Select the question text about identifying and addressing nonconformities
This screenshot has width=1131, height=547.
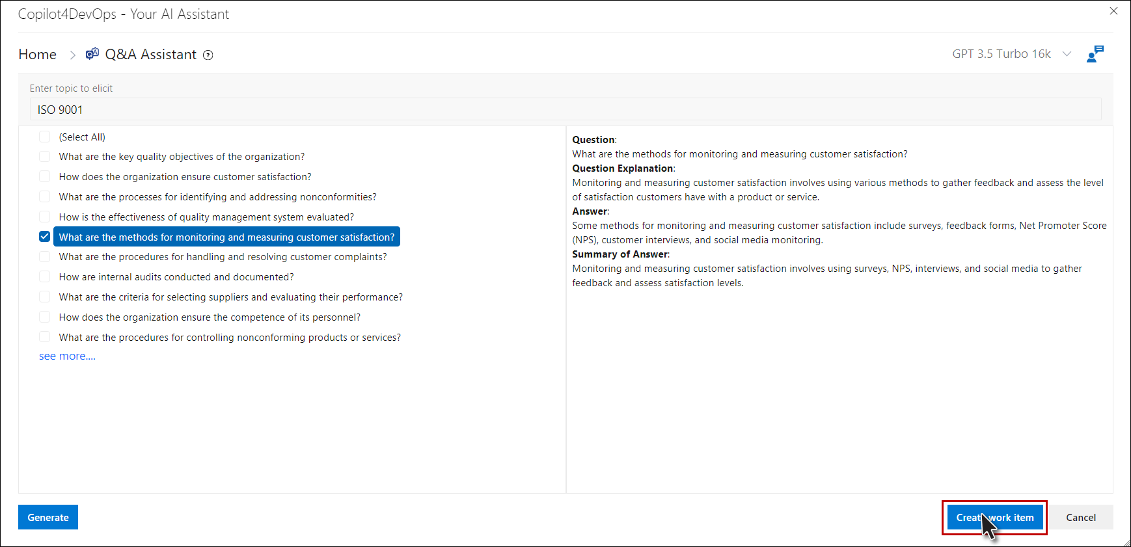tap(217, 197)
